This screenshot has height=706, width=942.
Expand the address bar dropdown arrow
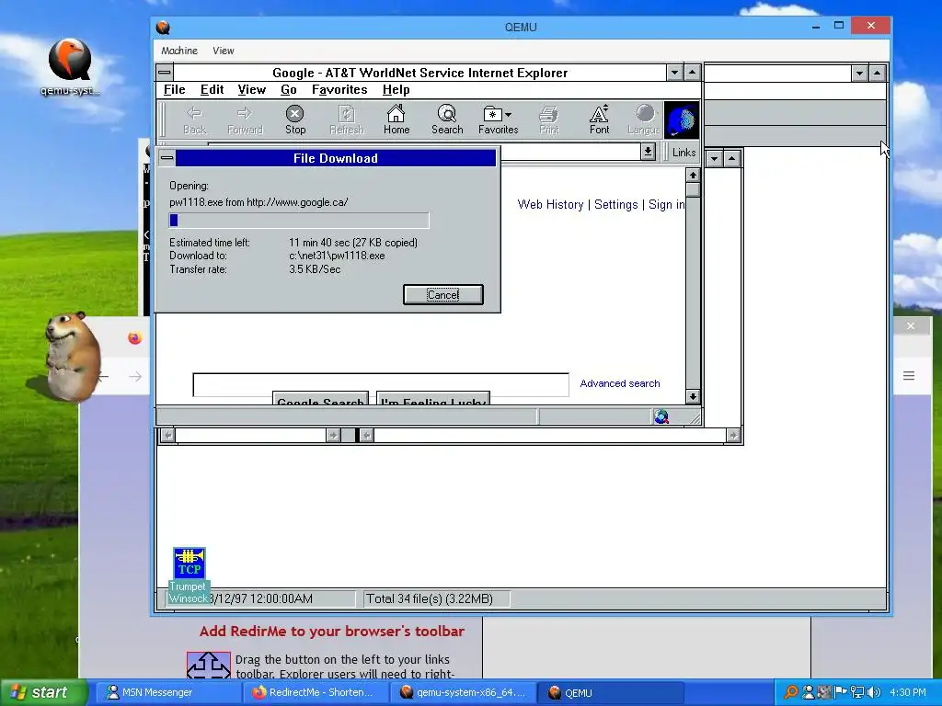(648, 152)
